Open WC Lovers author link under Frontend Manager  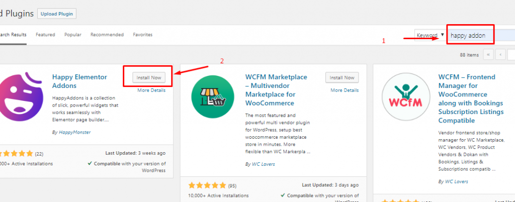point(457,181)
